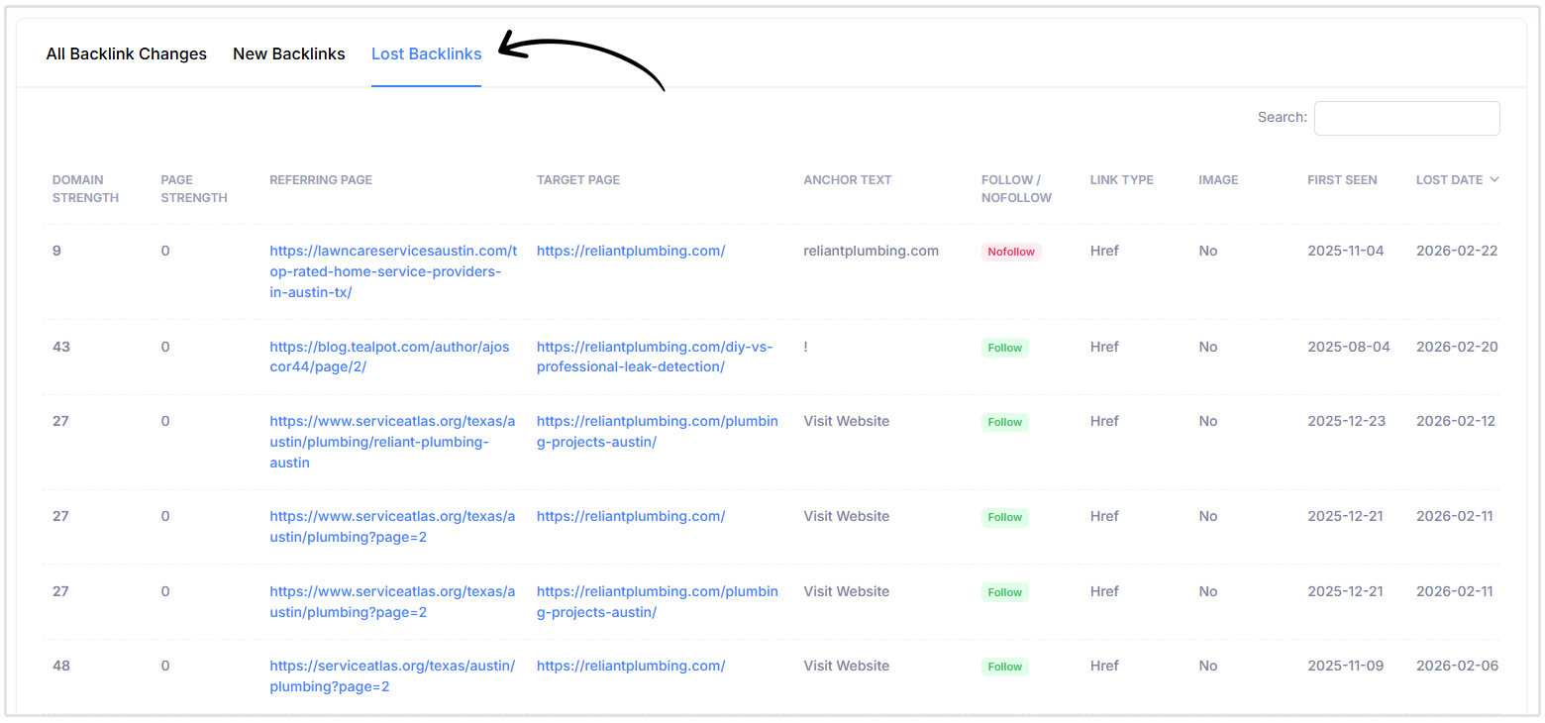Click inside the Search input field

coord(1406,118)
